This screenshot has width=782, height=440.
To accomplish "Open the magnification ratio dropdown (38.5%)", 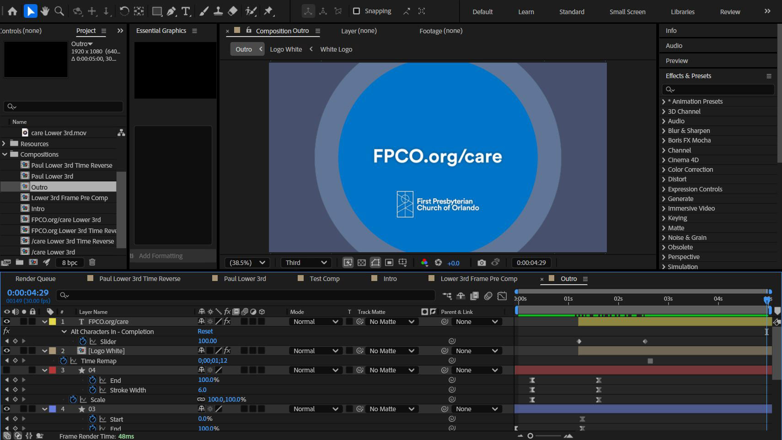I will pyautogui.click(x=247, y=263).
